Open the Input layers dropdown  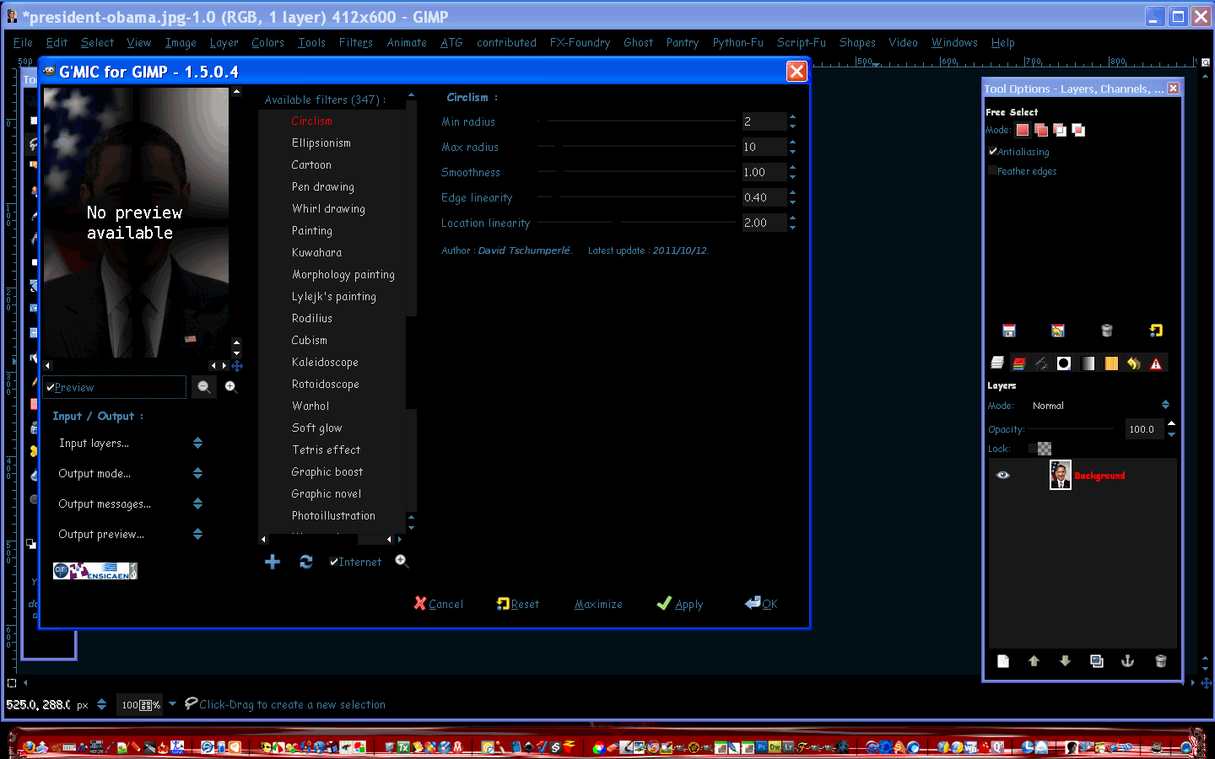pyautogui.click(x=130, y=443)
